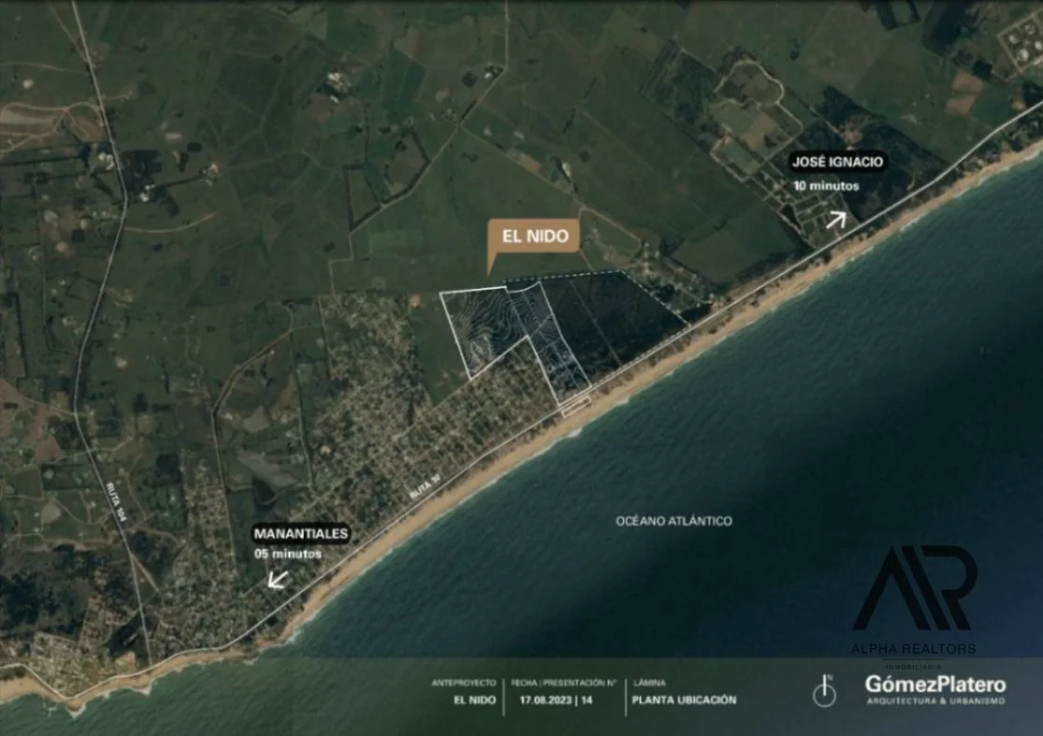Select the '10 minutos' text tag
The image size is (1043, 736).
pos(825,185)
